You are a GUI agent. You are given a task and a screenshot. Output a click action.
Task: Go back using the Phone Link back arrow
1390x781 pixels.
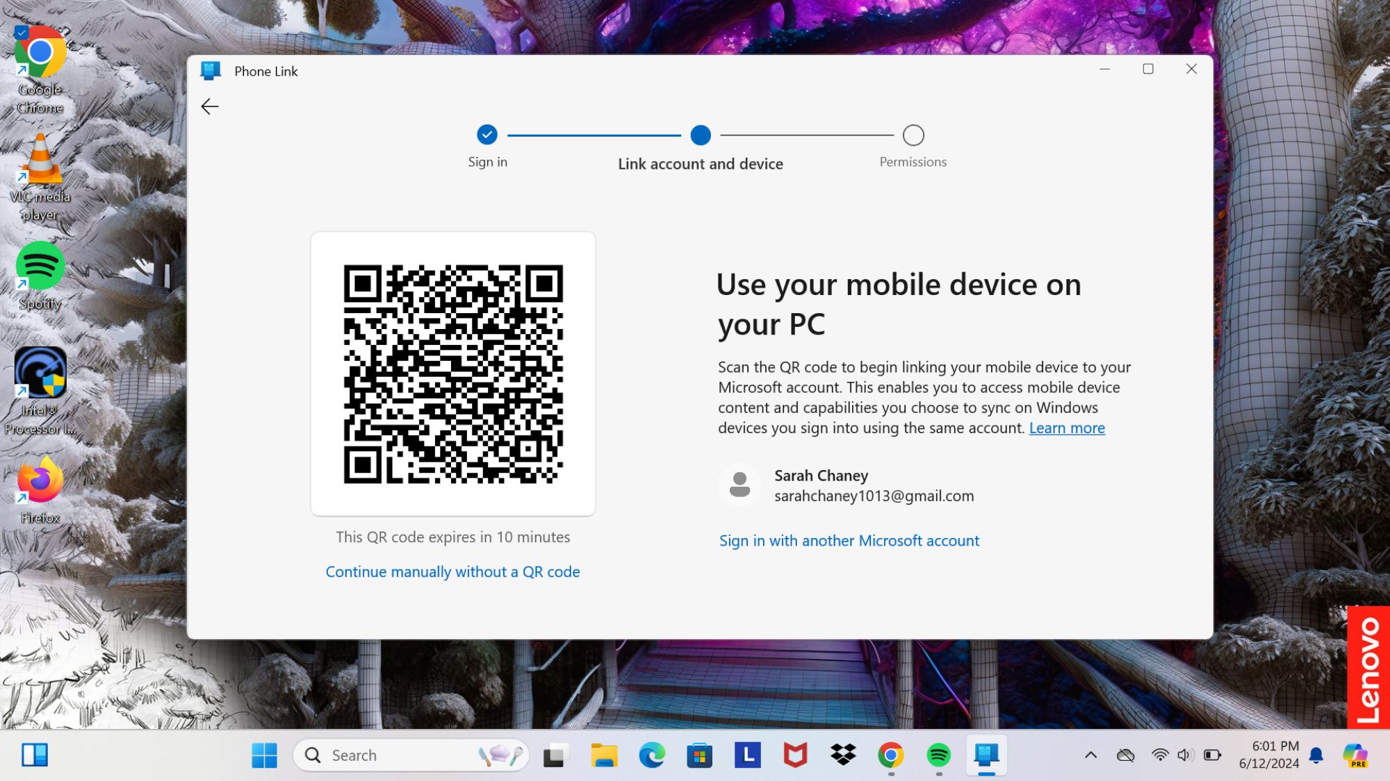209,106
